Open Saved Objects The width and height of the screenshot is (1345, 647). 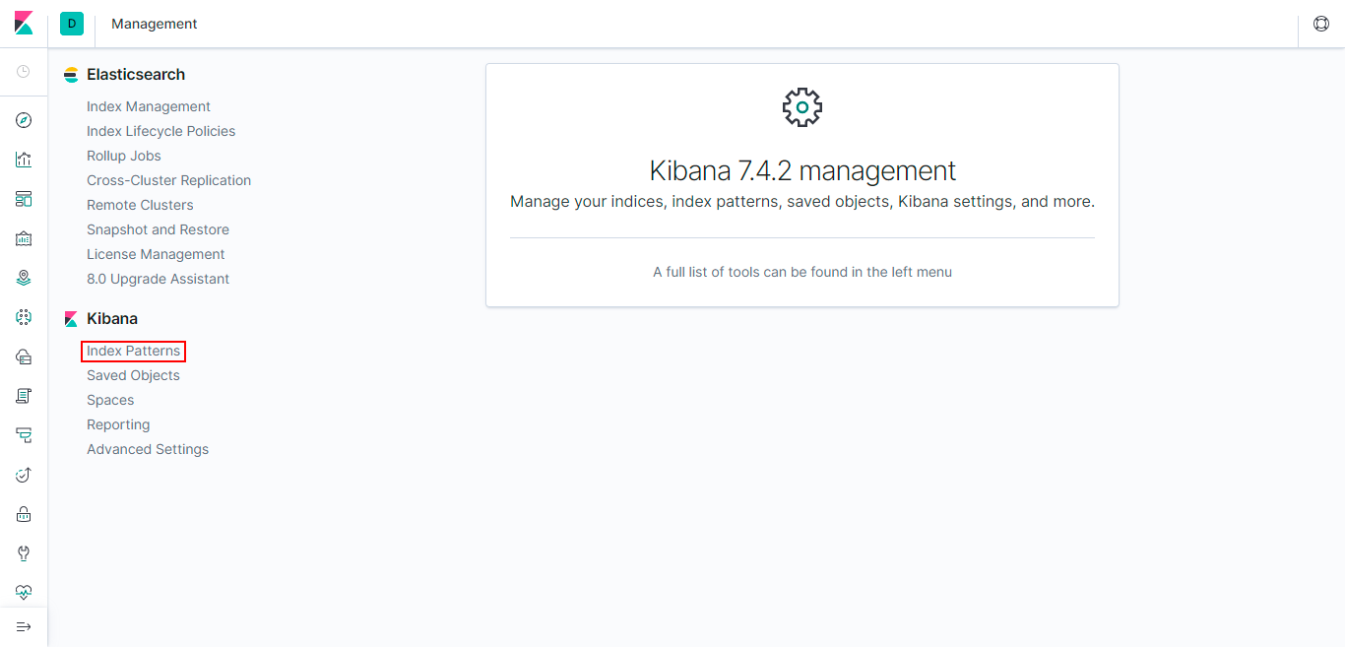[x=133, y=375]
